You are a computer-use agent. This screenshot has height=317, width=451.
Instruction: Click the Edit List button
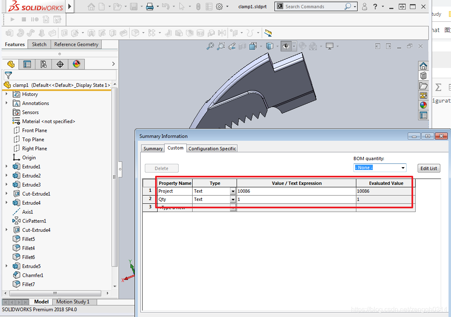(428, 168)
